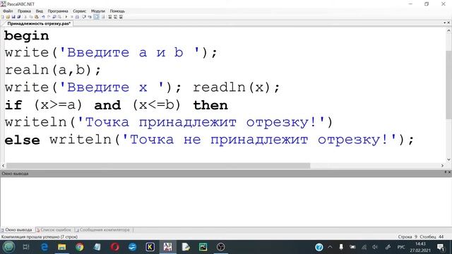Click the 'realn(a,b);' code line

[53, 70]
